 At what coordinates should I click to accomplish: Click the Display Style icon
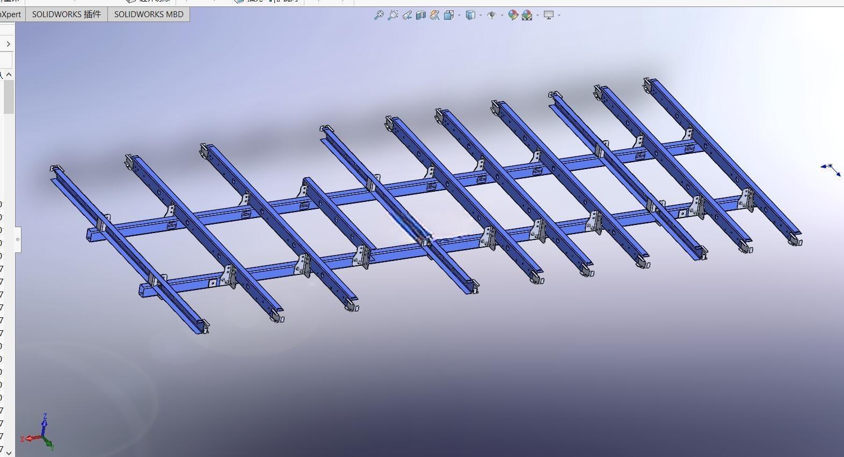coord(470,15)
